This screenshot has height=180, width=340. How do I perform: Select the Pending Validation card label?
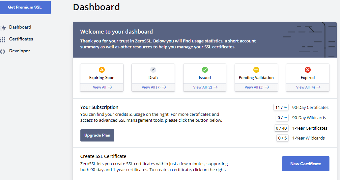pyautogui.click(x=256, y=78)
